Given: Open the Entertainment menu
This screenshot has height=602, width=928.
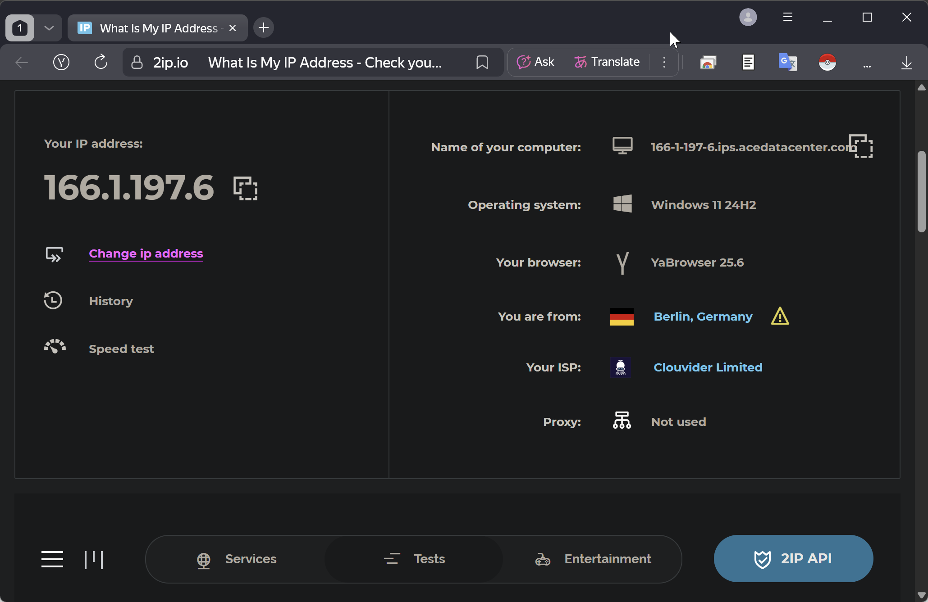Looking at the screenshot, I should pyautogui.click(x=592, y=559).
